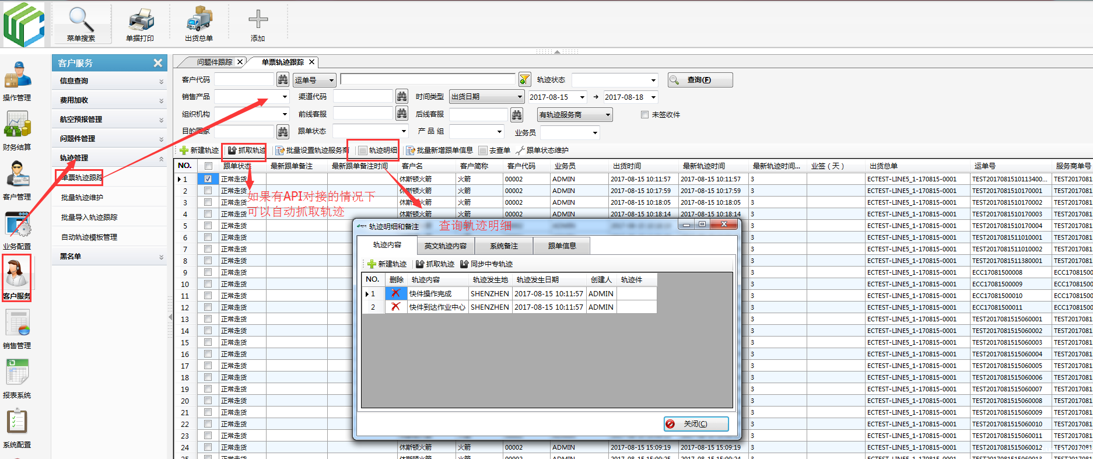
Task: Check the checkbox in row 5
Action: pyautogui.click(x=208, y=226)
